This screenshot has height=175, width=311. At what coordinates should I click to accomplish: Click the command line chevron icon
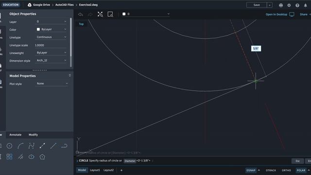(77, 161)
